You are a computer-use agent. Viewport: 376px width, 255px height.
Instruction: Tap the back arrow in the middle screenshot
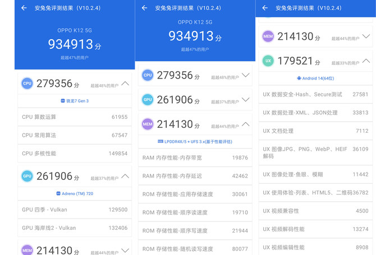[x=144, y=8]
